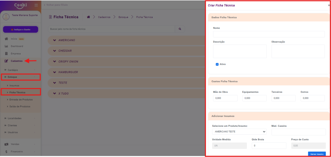Image resolution: width=331 pixels, height=157 pixels.
Task: Expand the AMERICANO ficha técnica row
Action: (x=55, y=40)
